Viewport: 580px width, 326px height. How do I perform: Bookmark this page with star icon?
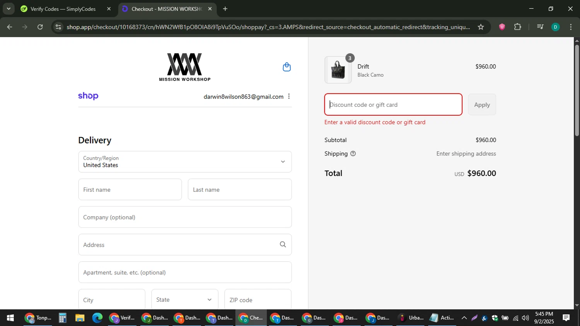pos(481,27)
